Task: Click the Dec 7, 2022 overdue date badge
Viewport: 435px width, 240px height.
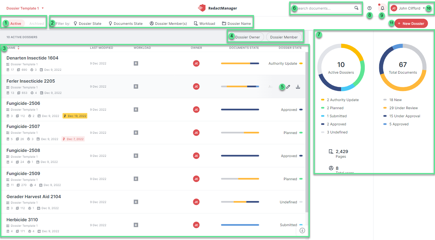Action: tap(73, 139)
